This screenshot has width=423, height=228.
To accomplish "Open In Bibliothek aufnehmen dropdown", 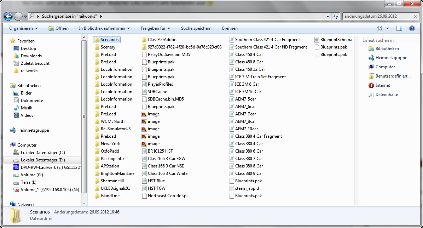I will (104, 28).
